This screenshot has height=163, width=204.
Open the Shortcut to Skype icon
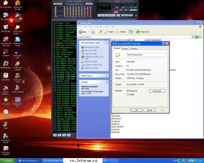(18, 41)
